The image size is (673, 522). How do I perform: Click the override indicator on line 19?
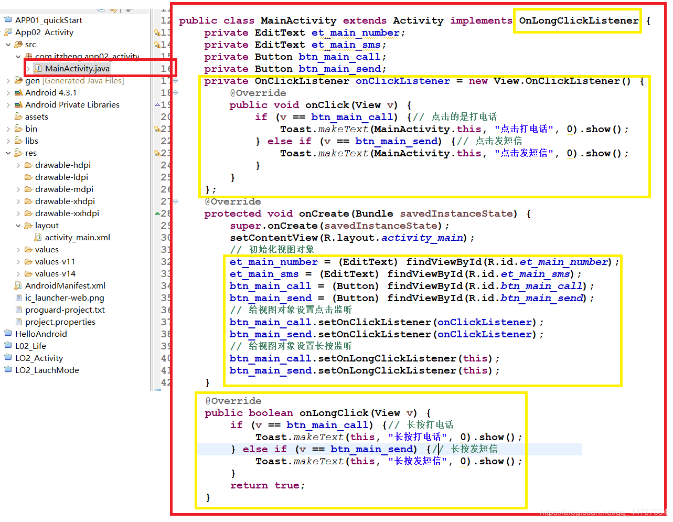(157, 105)
